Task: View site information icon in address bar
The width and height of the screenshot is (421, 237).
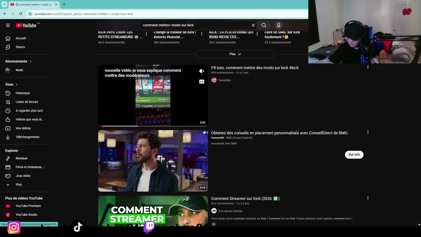Action: (x=30, y=14)
